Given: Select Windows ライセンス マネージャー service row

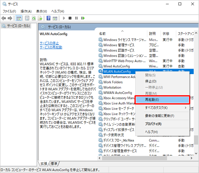Looking at the screenshot, I should click(x=146, y=39).
